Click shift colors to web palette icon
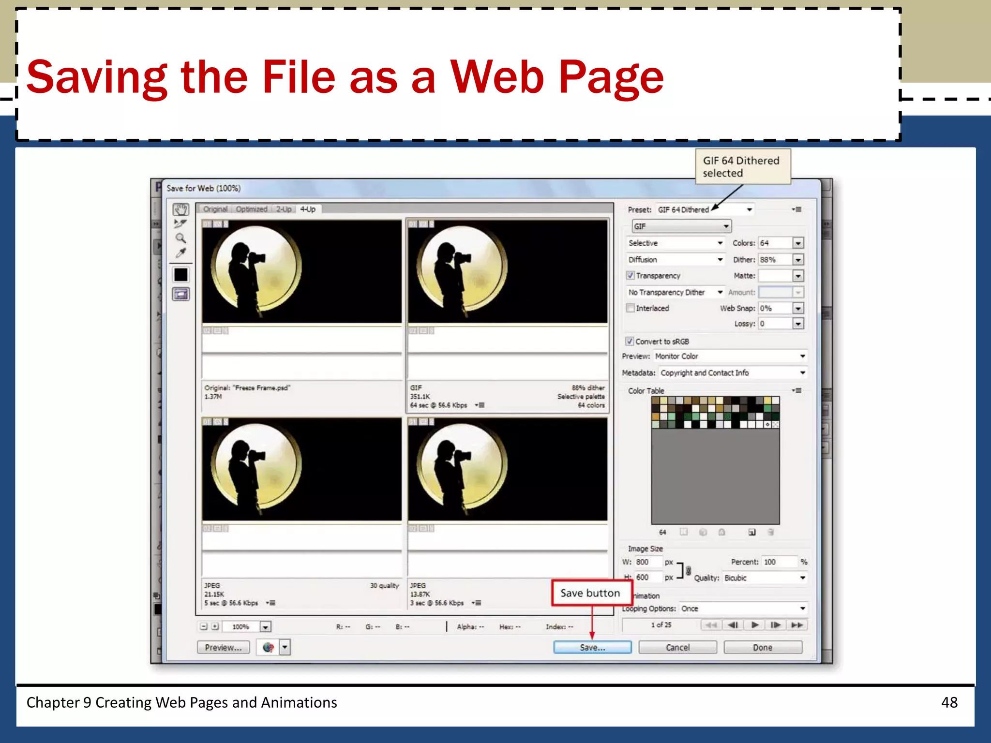 pos(703,532)
